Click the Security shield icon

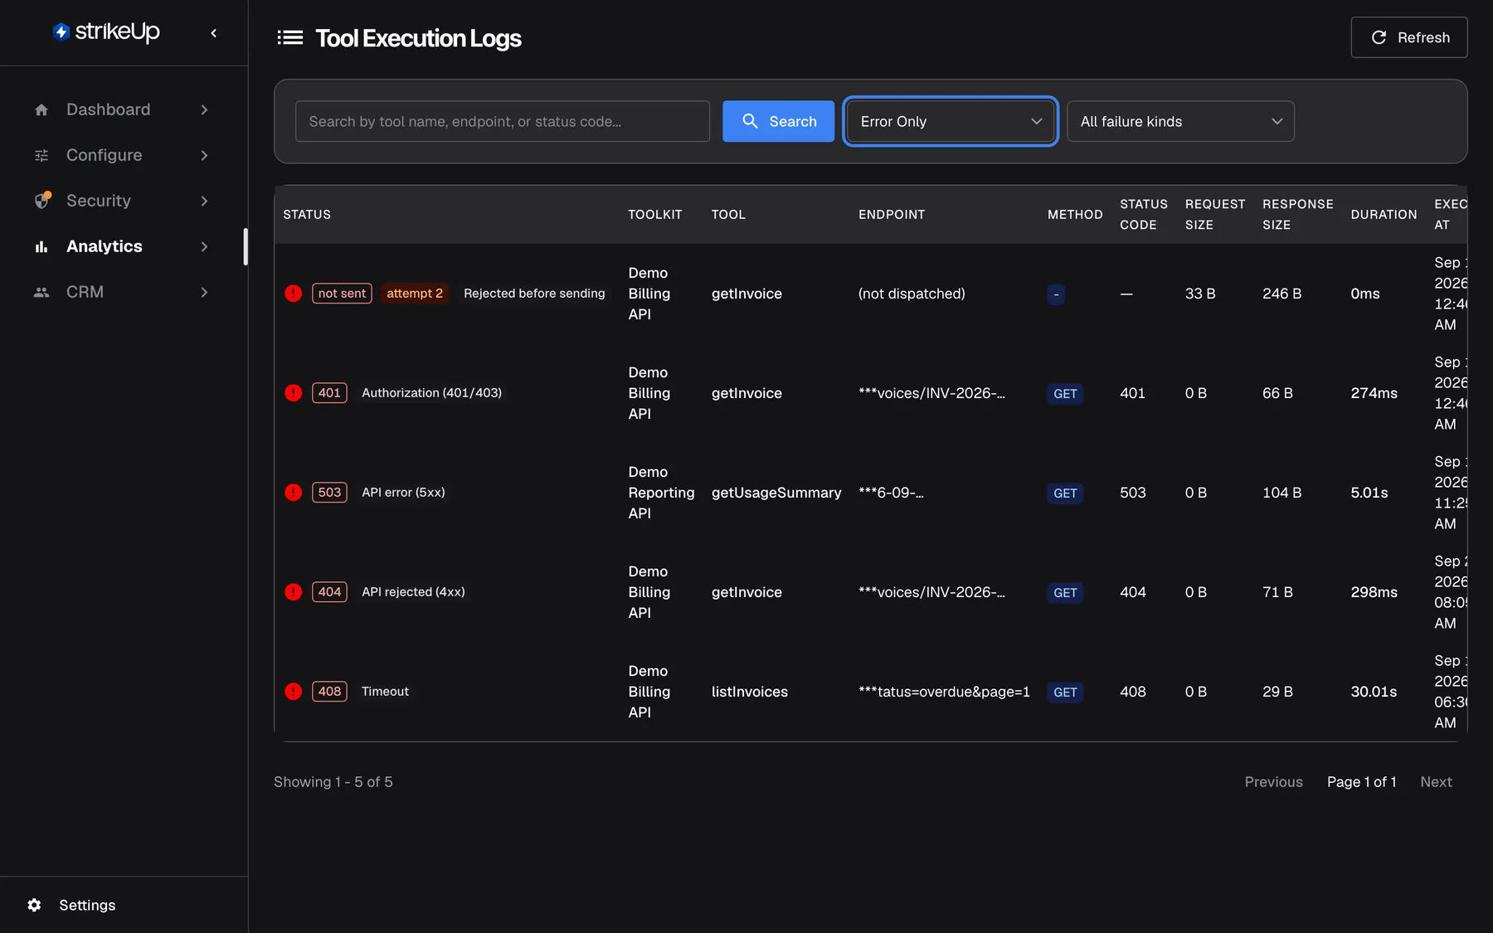(x=42, y=201)
